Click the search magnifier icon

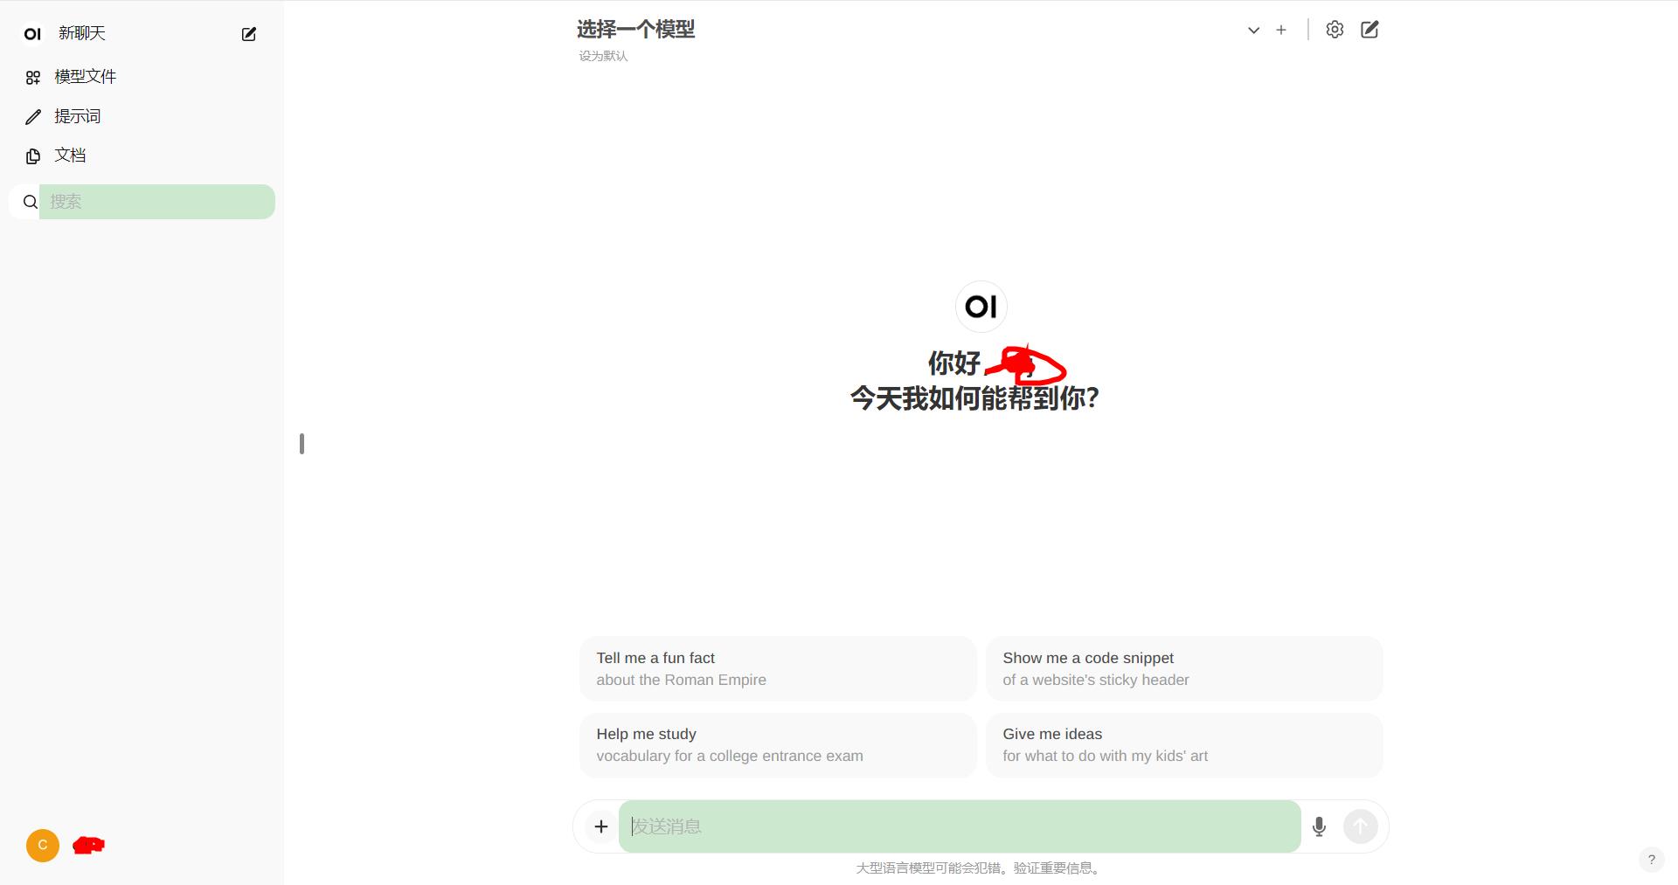click(31, 202)
